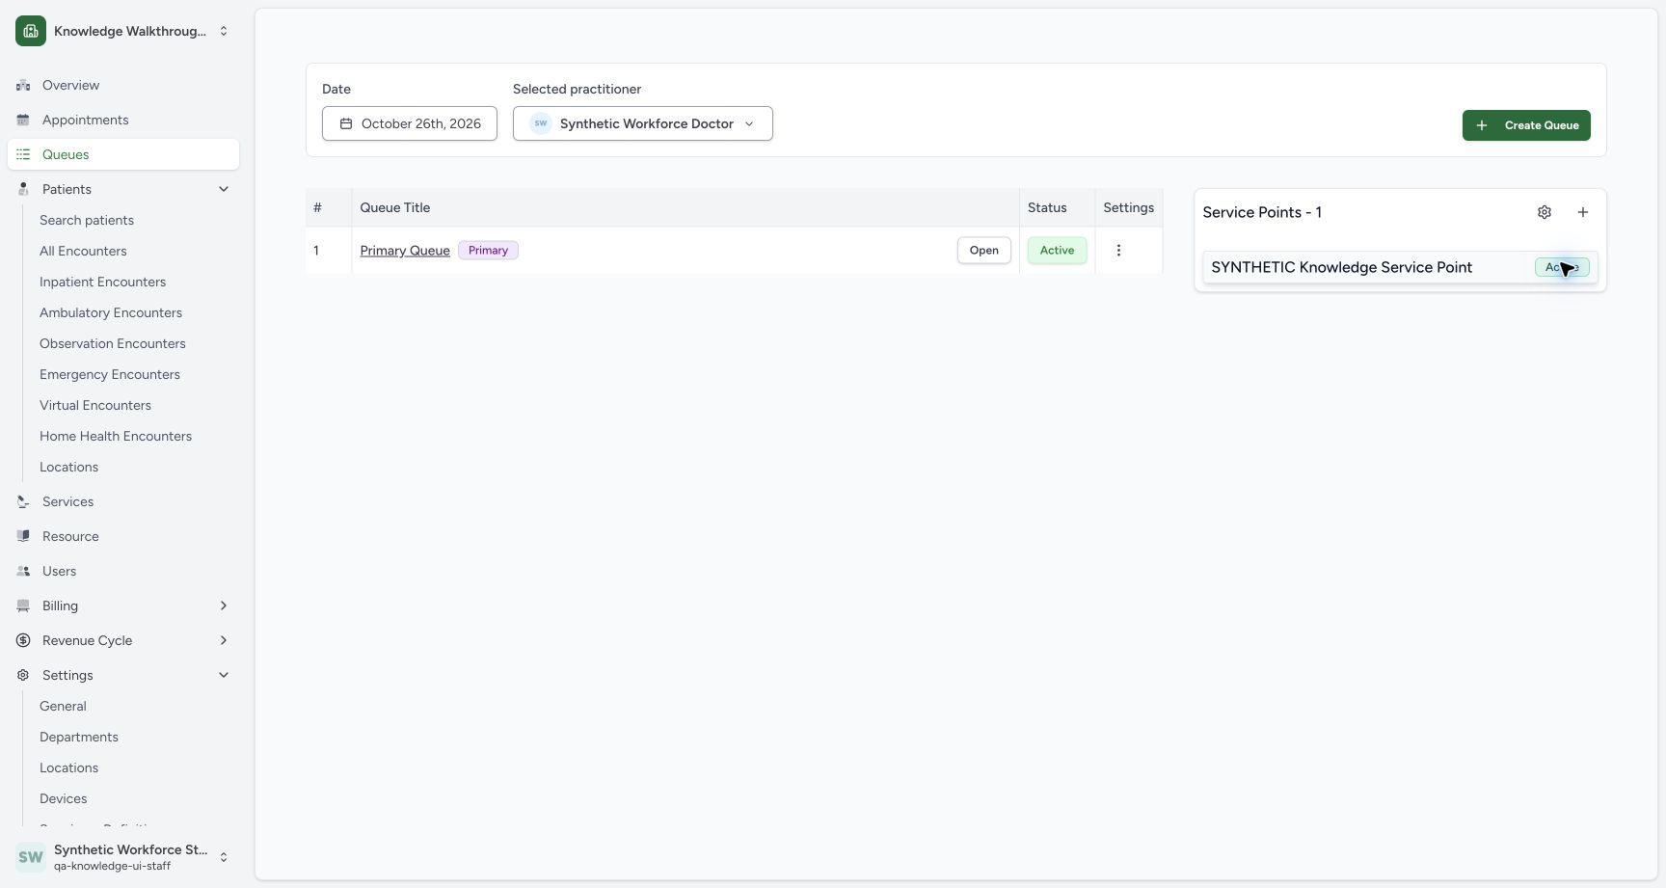Viewport: 1666px width, 888px height.
Task: Select SYNTHETIC Knowledge Service Point row
Action: coord(1400,267)
